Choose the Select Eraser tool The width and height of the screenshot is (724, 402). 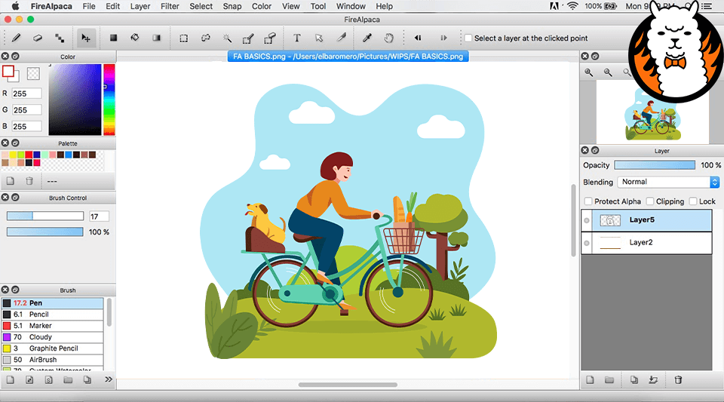click(x=270, y=38)
